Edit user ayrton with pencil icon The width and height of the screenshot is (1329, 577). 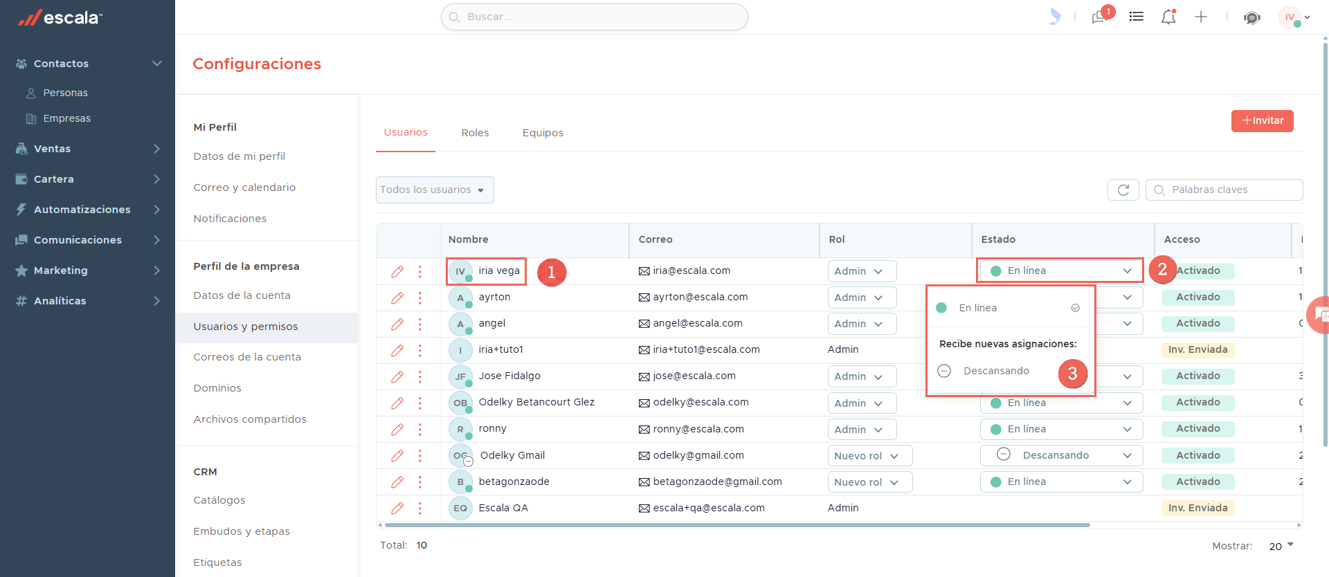(397, 297)
